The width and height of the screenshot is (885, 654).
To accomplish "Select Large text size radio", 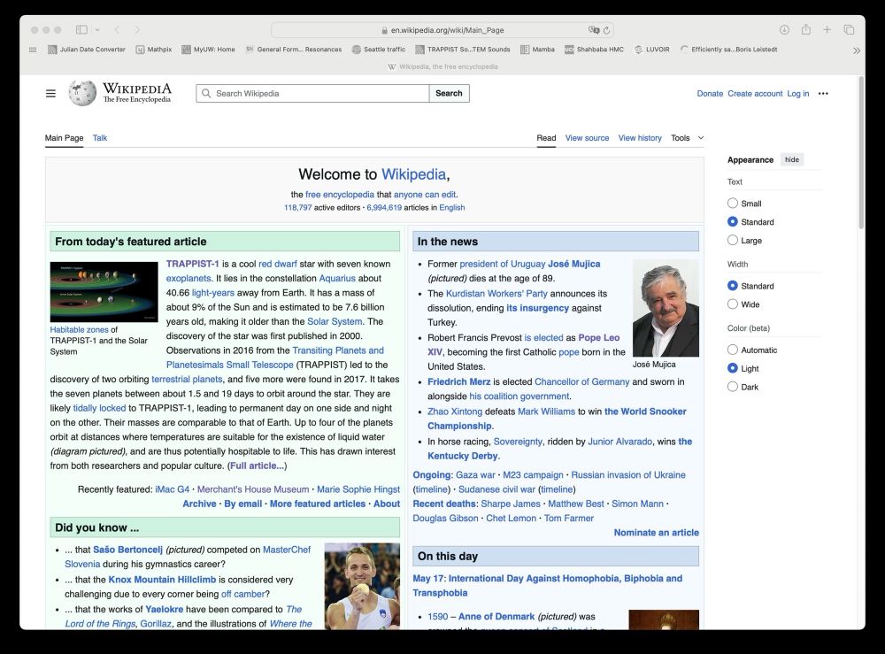I will pos(733,241).
